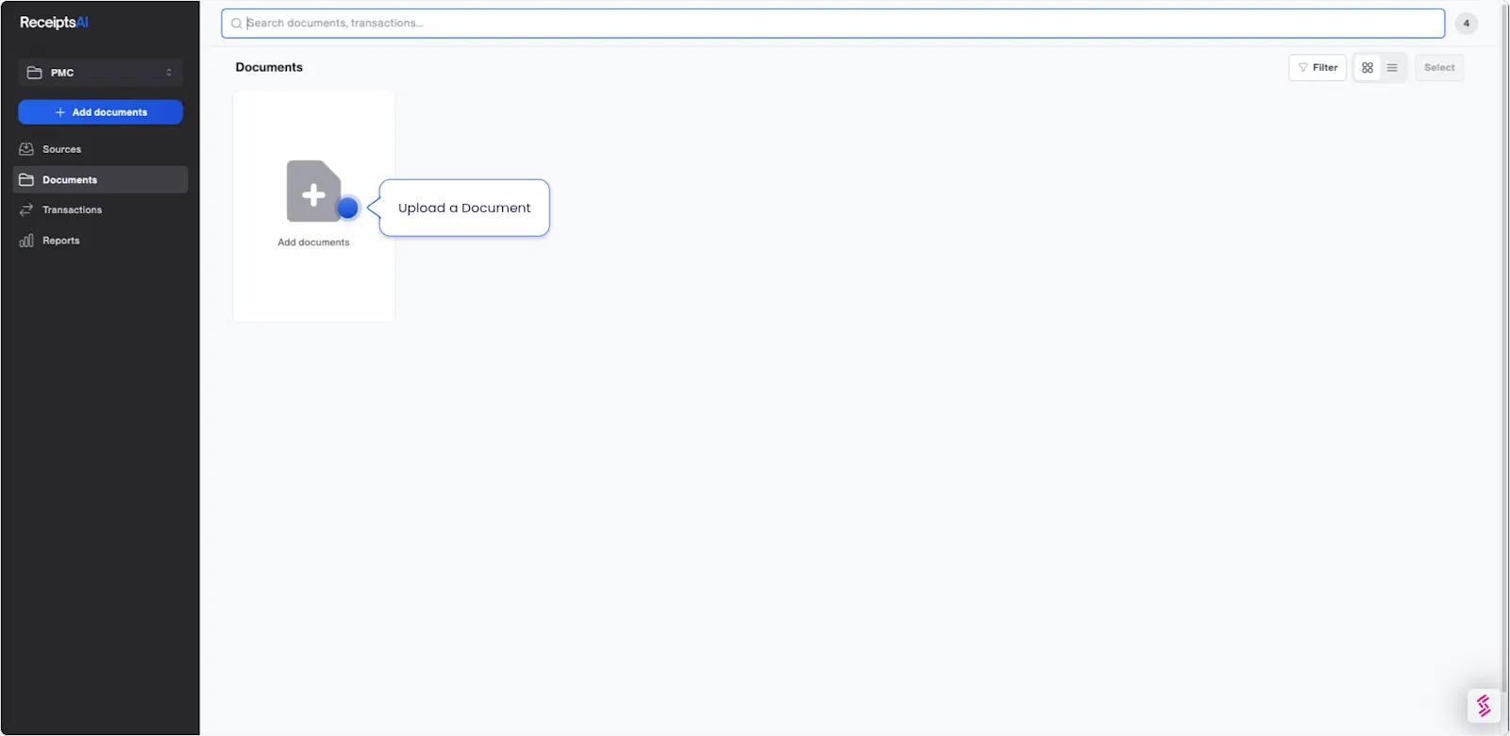Screen dimensions: 1510x736
Task: Click the notification count badge showing 4
Action: (x=1466, y=24)
